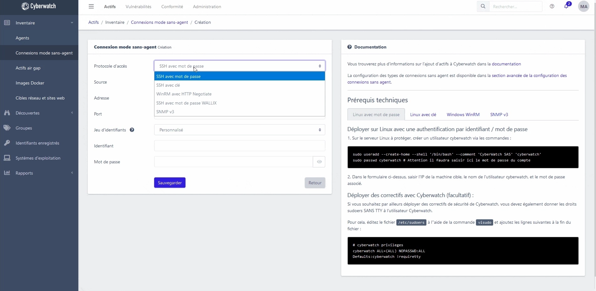Open Images Docker sidebar item
This screenshot has height=291, width=596.
pos(39,83)
